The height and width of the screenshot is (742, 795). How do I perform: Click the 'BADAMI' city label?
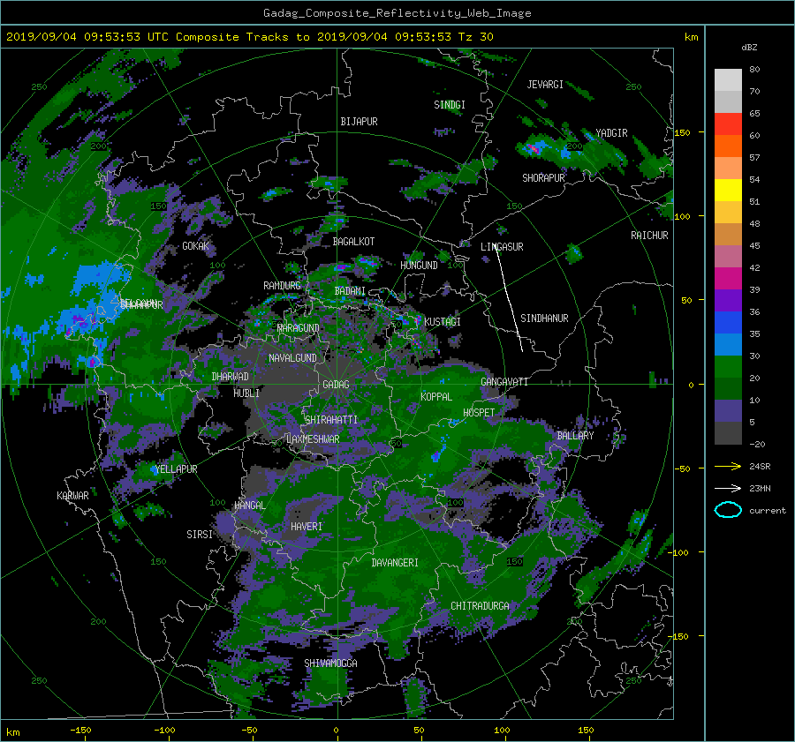pos(350,291)
